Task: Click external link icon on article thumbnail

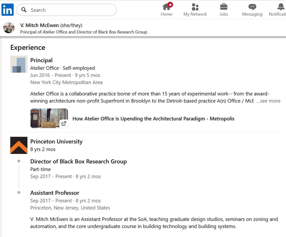Action: [x=64, y=124]
